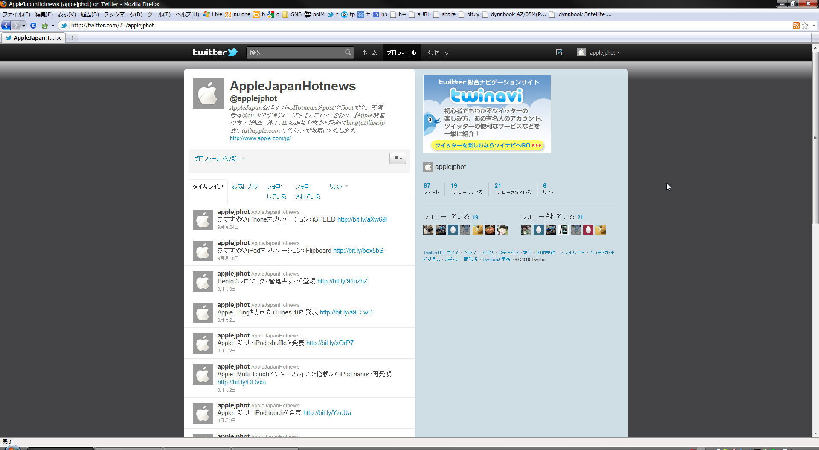Click the プライバシー footer link

(572, 253)
